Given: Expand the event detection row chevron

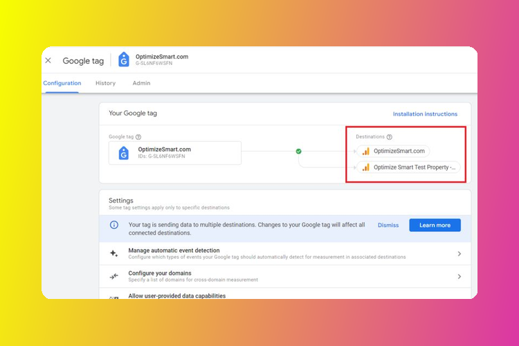Looking at the screenshot, I should tap(459, 254).
